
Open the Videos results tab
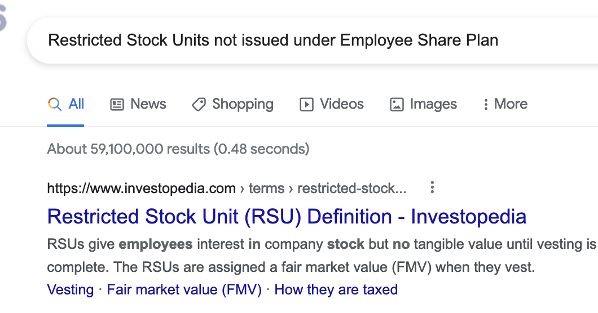pos(341,104)
